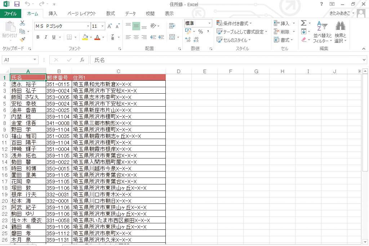Switch to the データ tab
Viewport: 369px width, 246px height.
(x=130, y=14)
